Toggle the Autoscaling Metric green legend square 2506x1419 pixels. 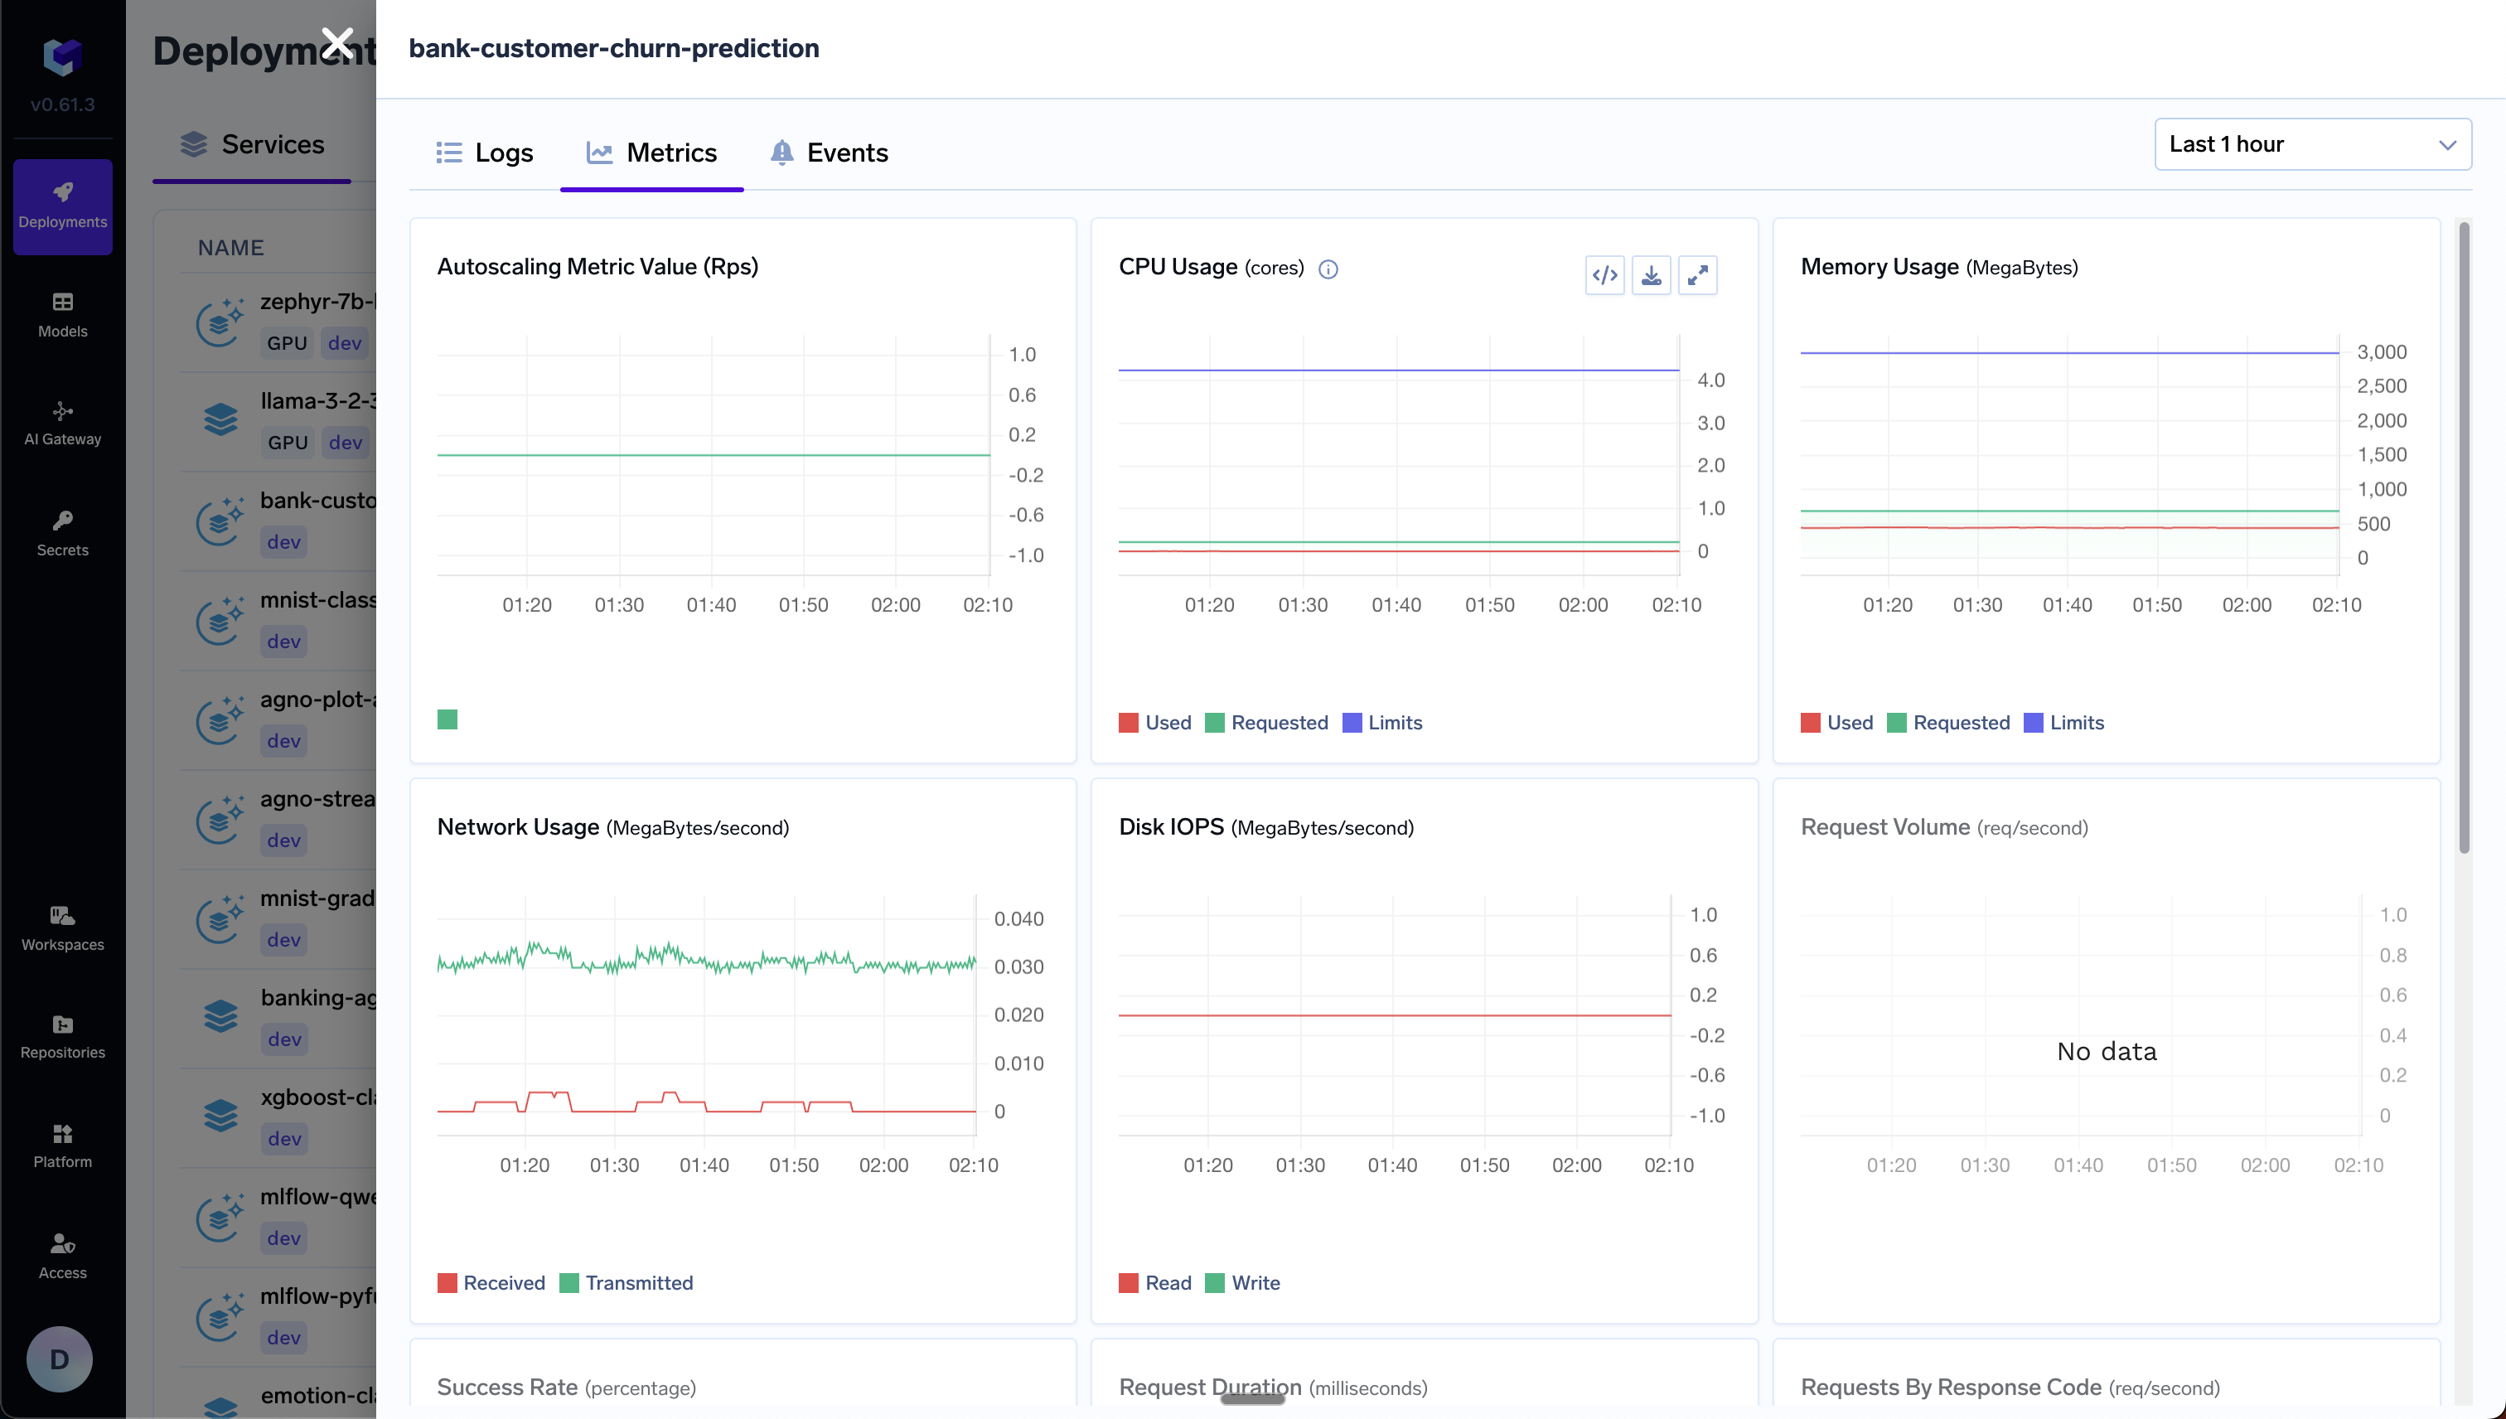(x=447, y=719)
